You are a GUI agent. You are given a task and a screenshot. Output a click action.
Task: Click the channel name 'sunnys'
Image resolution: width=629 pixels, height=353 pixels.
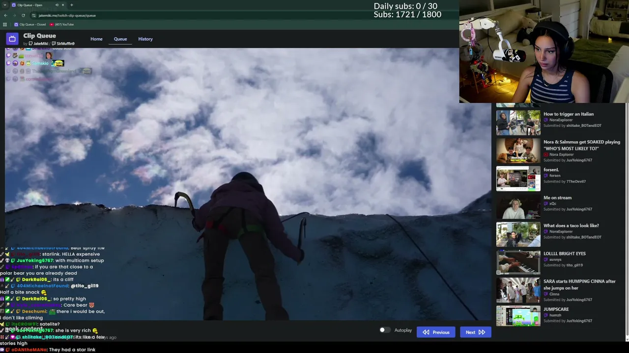point(555,259)
